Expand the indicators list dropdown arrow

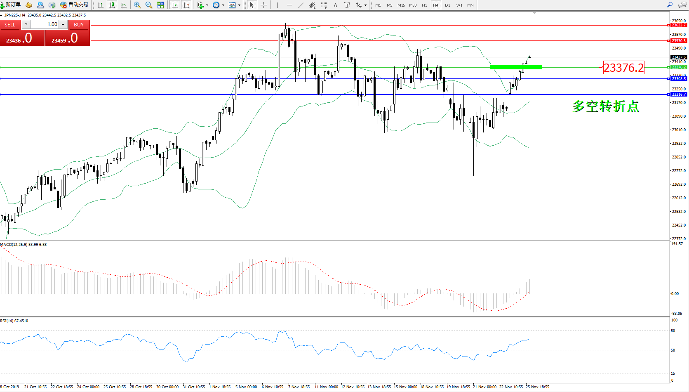coord(207,5)
